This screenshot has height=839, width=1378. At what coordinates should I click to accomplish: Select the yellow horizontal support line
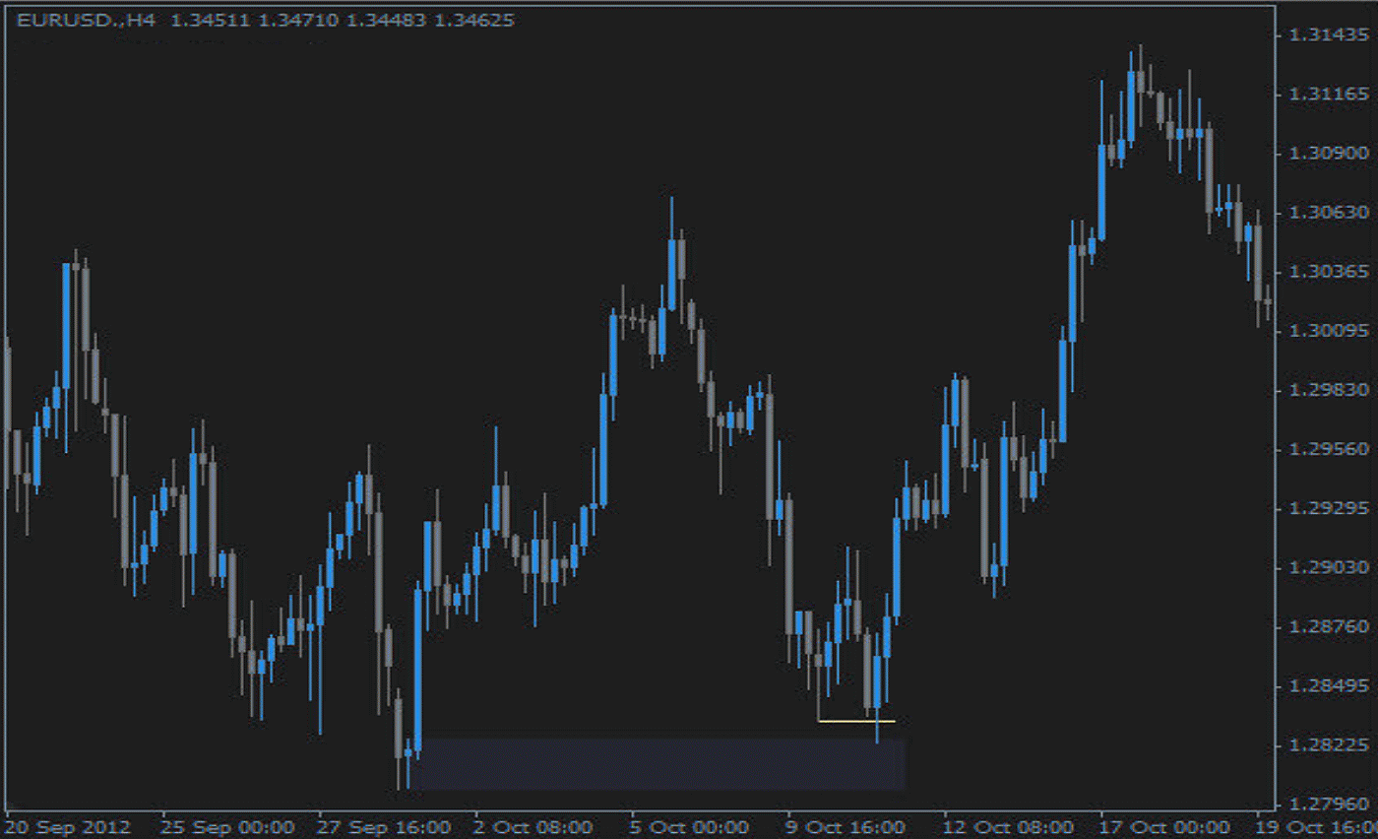tap(856, 721)
